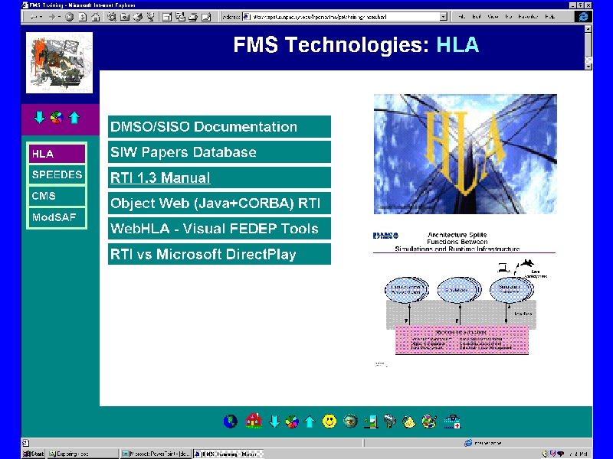The image size is (613, 459).
Task: Click the Home icon in browser toolbar
Action: point(95,17)
